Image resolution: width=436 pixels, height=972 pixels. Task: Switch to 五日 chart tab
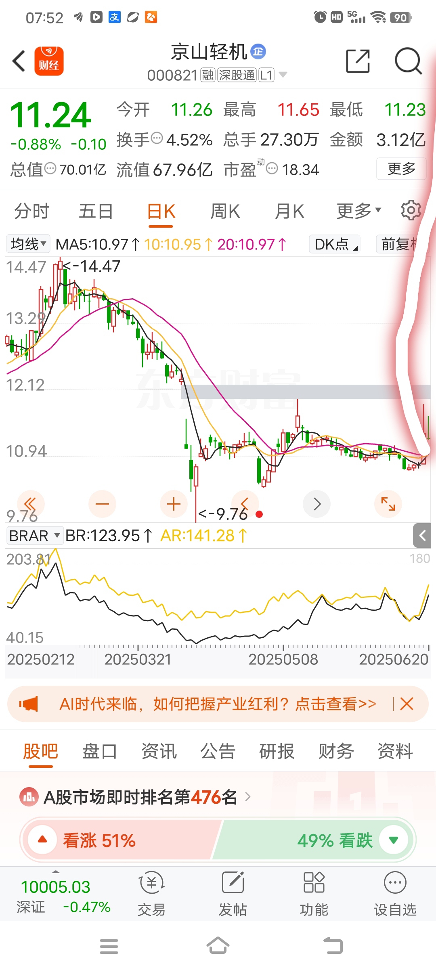[x=96, y=211]
